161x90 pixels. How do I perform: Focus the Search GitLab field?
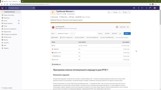[22, 8]
